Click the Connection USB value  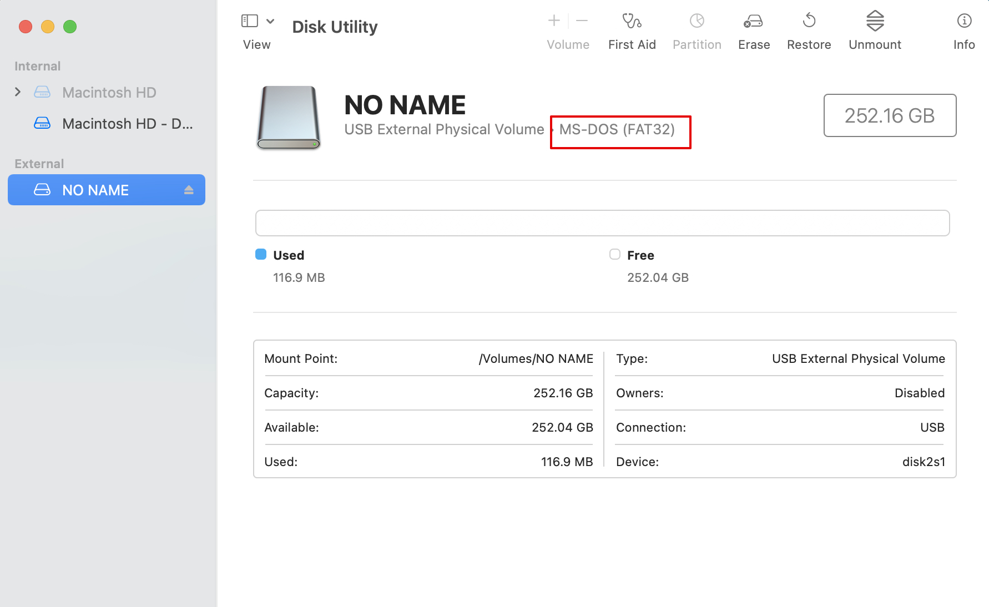click(x=932, y=427)
